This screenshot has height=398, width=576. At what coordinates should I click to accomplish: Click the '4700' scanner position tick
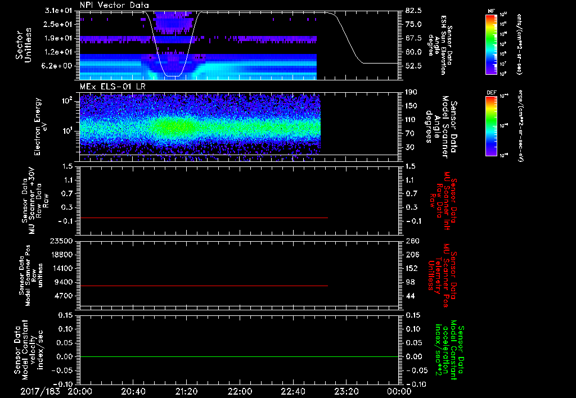point(64,296)
